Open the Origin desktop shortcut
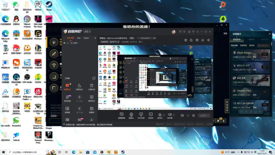The width and height of the screenshot is (275, 155). point(223,6)
